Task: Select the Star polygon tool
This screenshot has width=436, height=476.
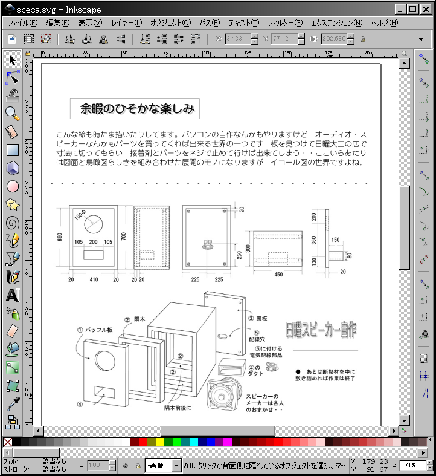Action: pos(13,205)
